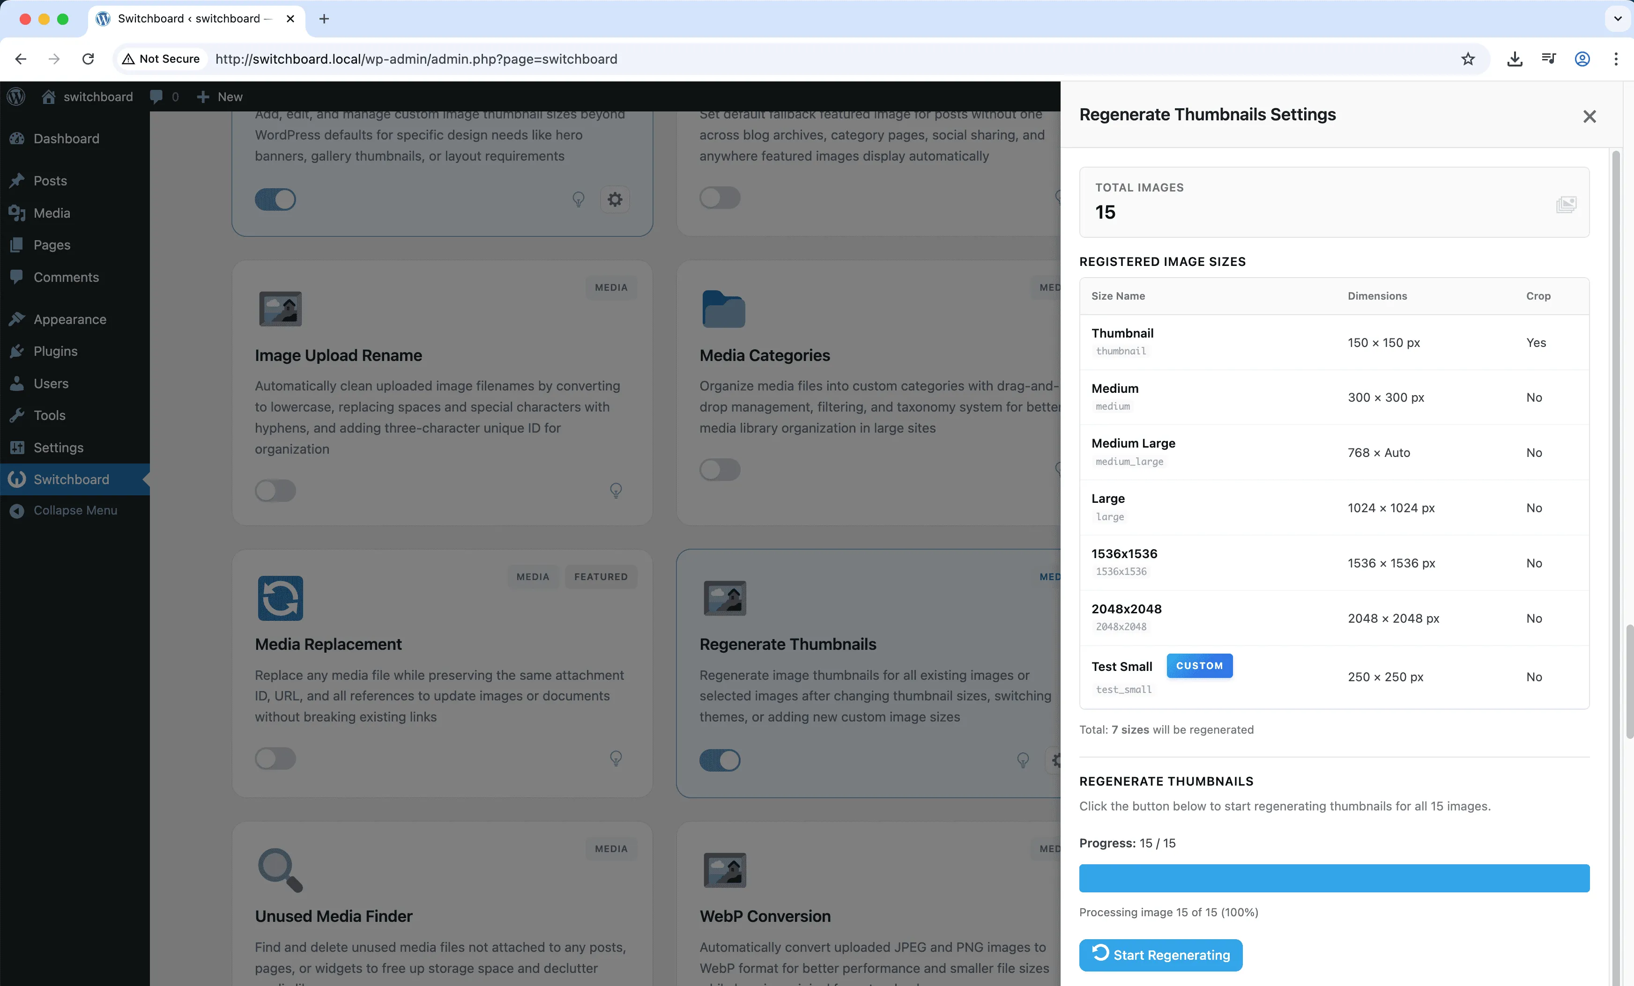This screenshot has height=986, width=1634.
Task: Enable the Media Categories toggle
Action: click(720, 470)
